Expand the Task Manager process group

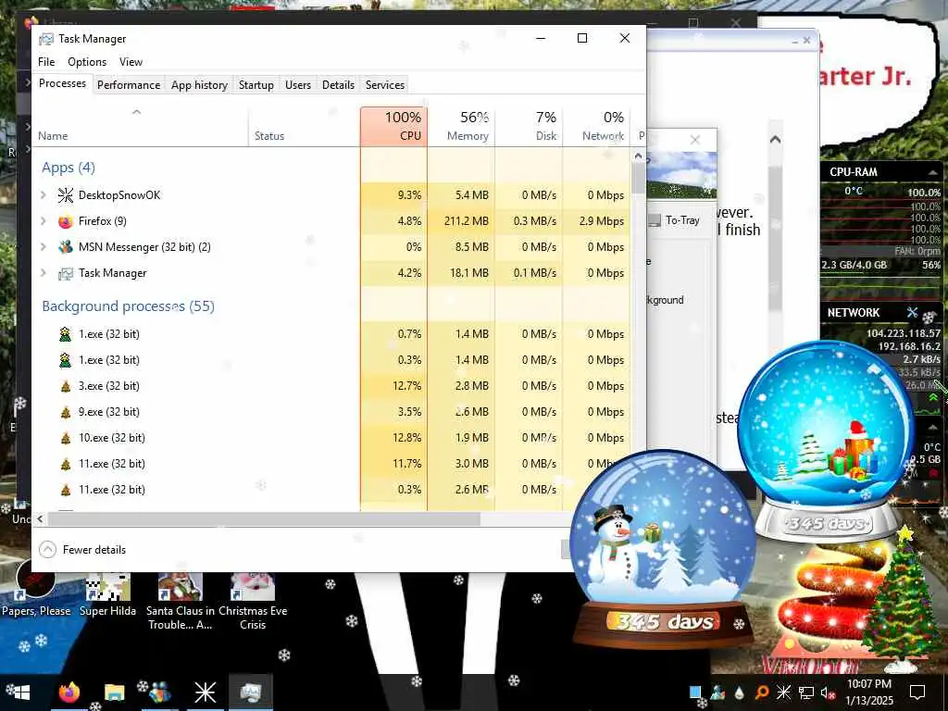click(43, 273)
